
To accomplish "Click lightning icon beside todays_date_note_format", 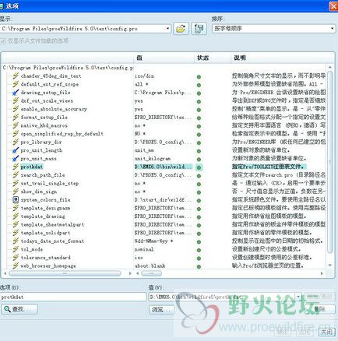I will (x=16, y=241).
